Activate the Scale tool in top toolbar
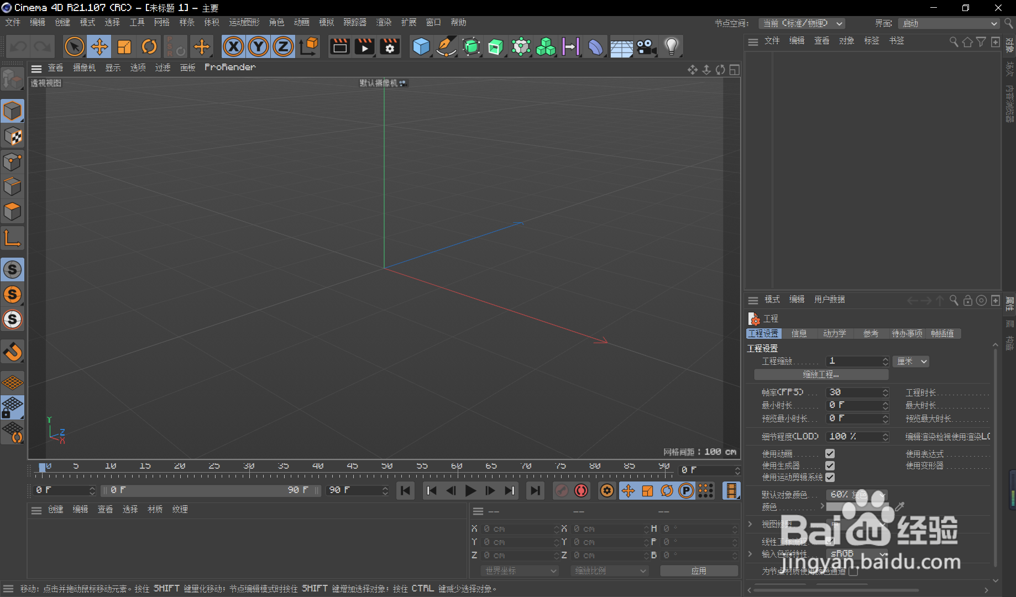This screenshot has width=1016, height=597. coord(124,47)
